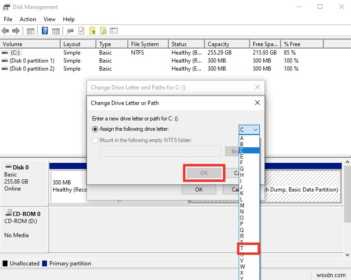Choose letter A in drive letter list
The height and width of the screenshot is (280, 351).
click(x=249, y=138)
